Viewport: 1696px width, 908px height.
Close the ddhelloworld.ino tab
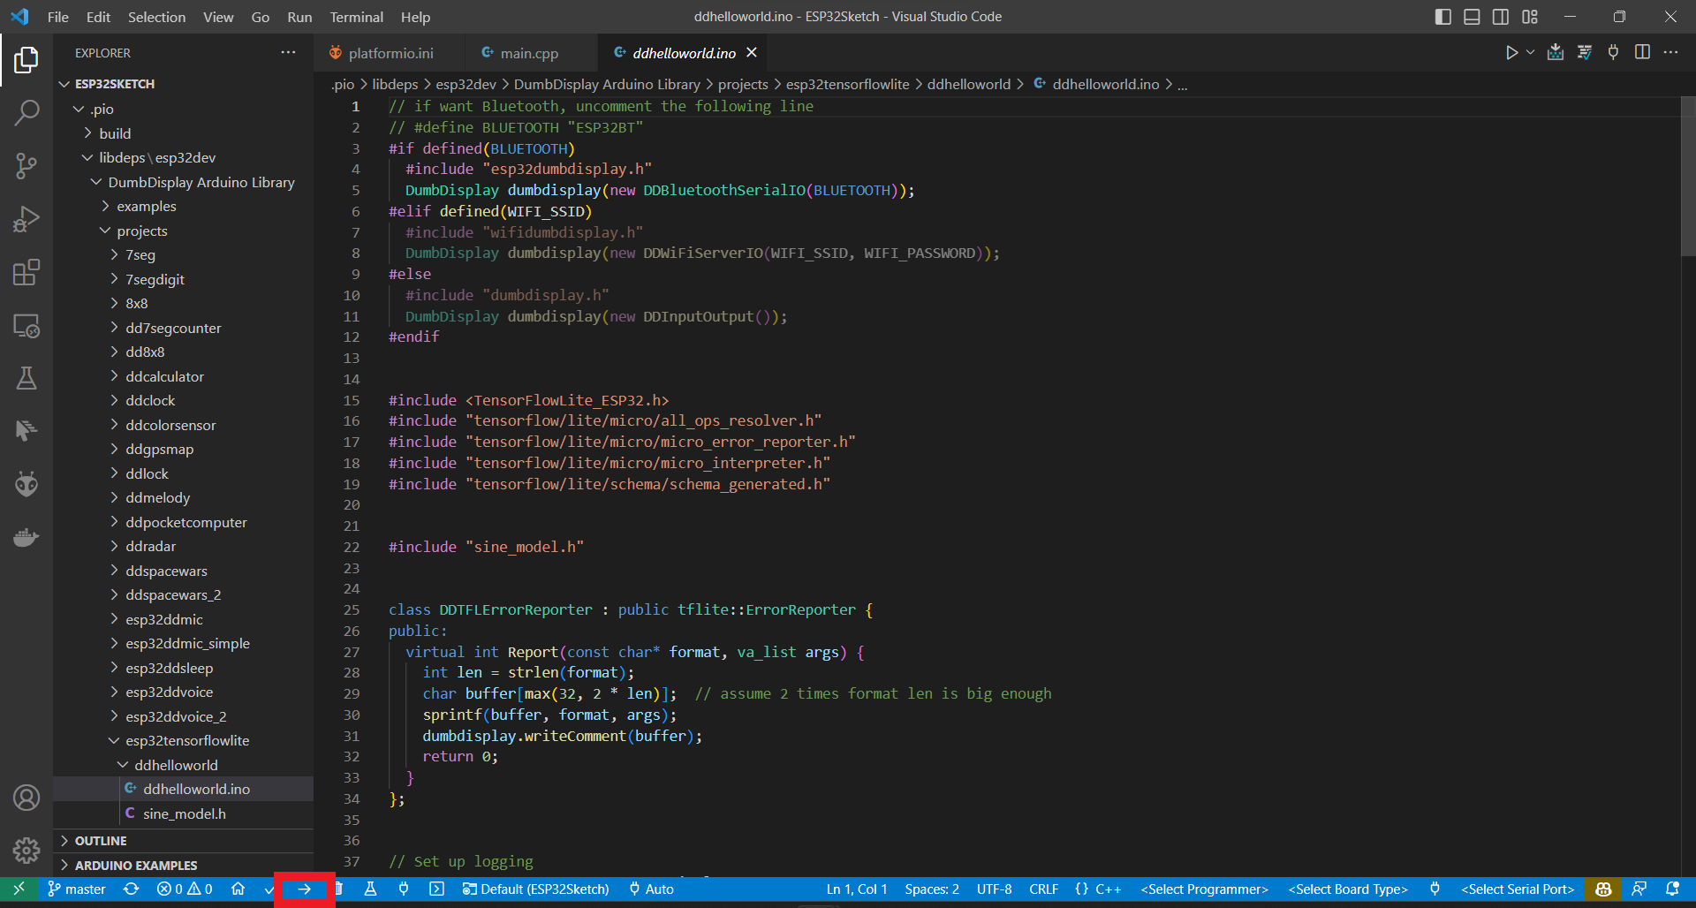[752, 53]
